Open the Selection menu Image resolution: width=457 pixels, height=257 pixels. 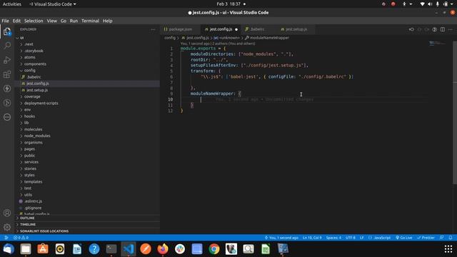pyautogui.click(x=34, y=21)
